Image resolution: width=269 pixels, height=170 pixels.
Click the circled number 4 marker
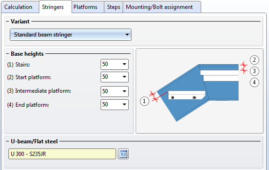(254, 82)
